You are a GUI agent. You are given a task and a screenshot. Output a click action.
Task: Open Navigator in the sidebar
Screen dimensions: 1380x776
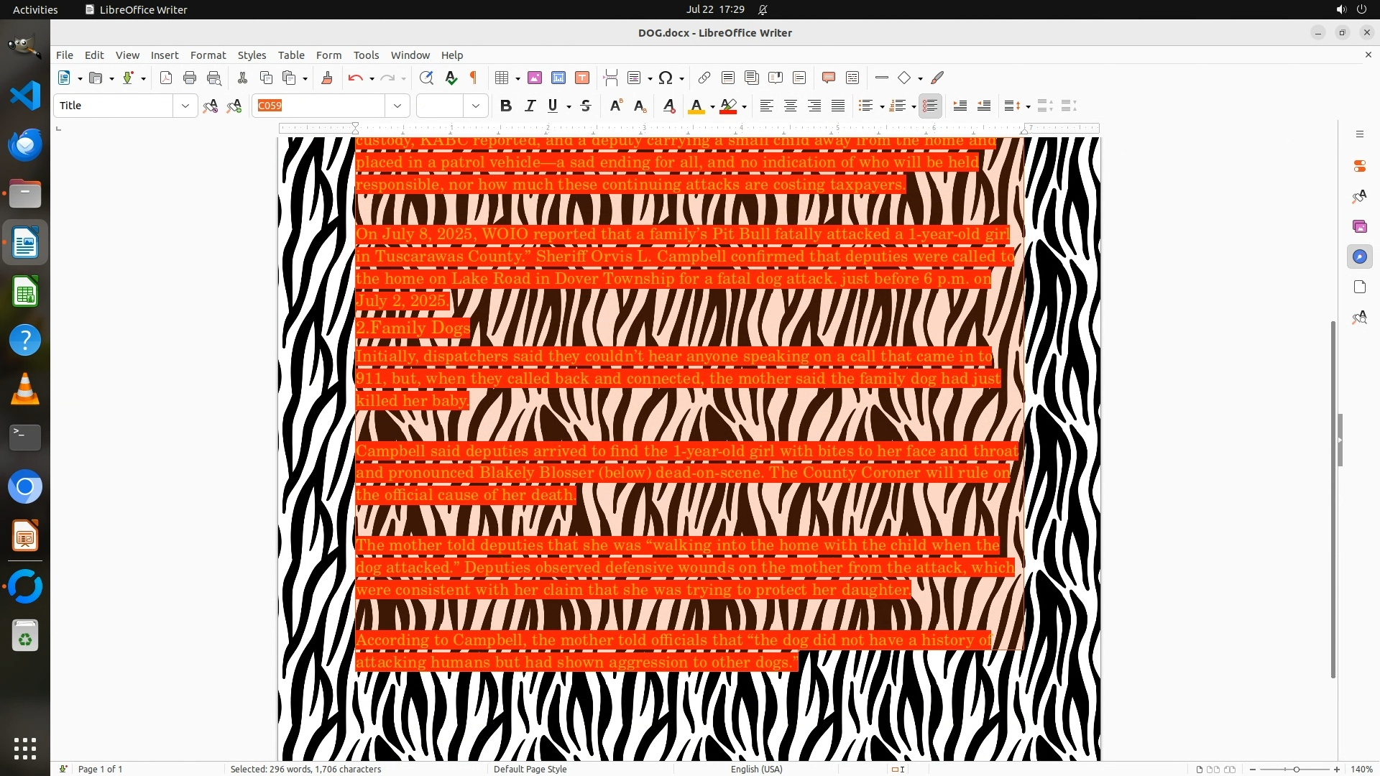[x=1359, y=257]
